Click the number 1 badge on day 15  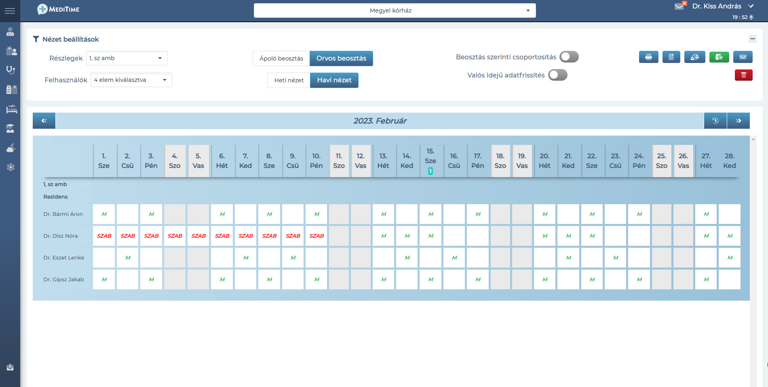[430, 171]
